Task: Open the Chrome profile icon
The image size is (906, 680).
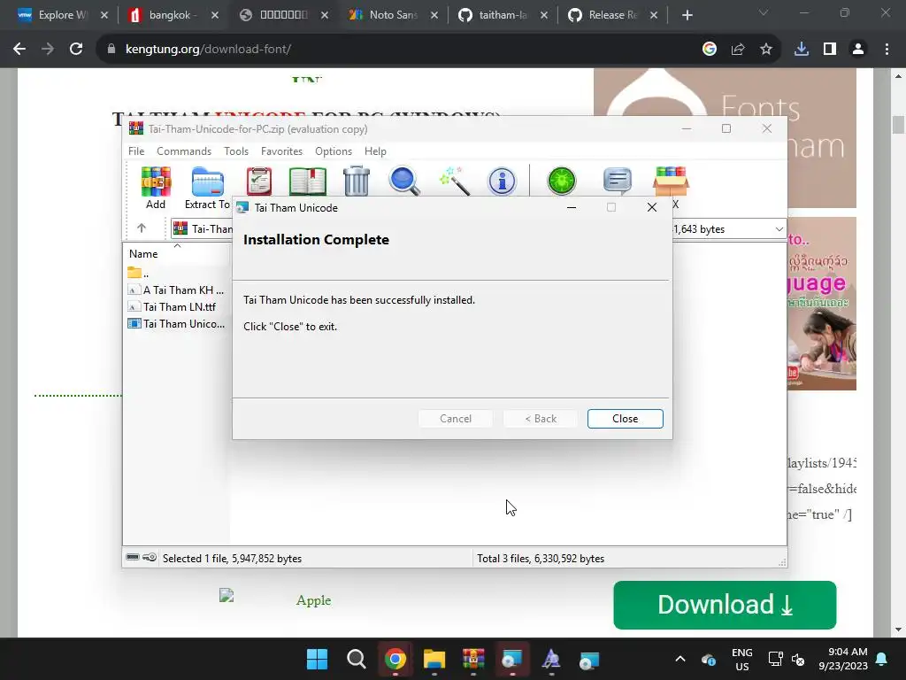Action: (858, 50)
